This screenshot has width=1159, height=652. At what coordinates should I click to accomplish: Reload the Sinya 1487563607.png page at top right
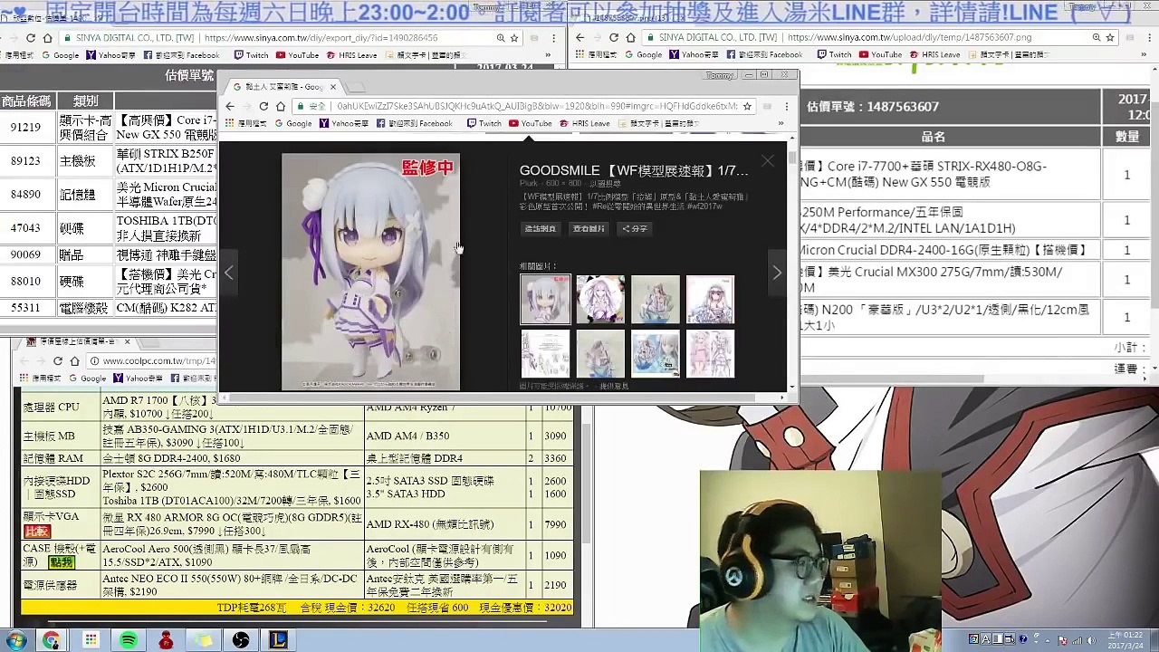point(614,38)
